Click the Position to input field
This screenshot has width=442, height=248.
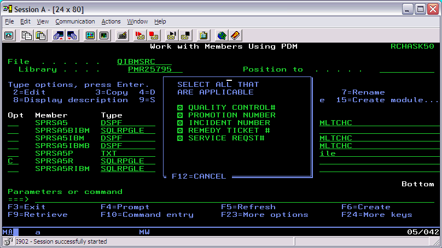tap(407, 69)
